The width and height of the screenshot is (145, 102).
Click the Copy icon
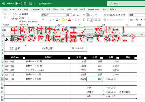click(x=20, y=18)
